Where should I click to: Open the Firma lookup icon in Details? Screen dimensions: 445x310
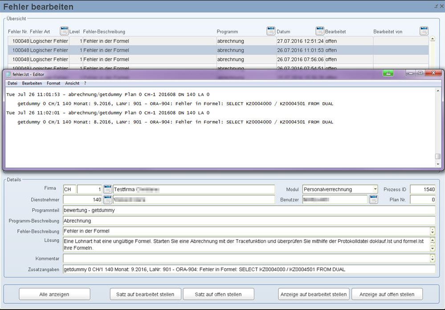(107, 189)
